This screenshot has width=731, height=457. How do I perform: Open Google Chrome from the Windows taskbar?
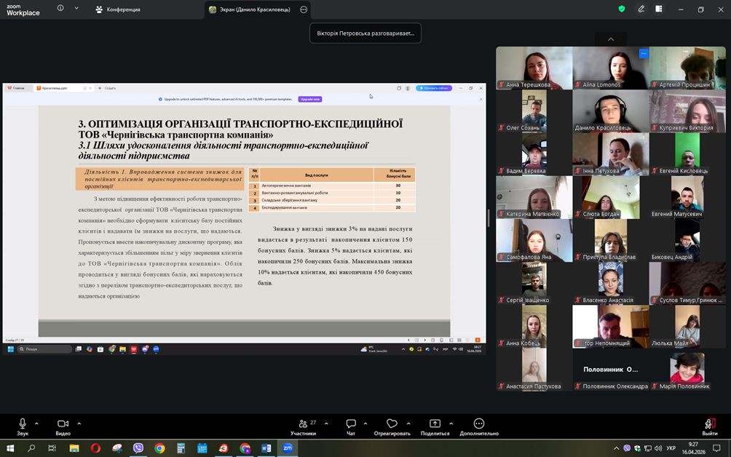tap(159, 448)
